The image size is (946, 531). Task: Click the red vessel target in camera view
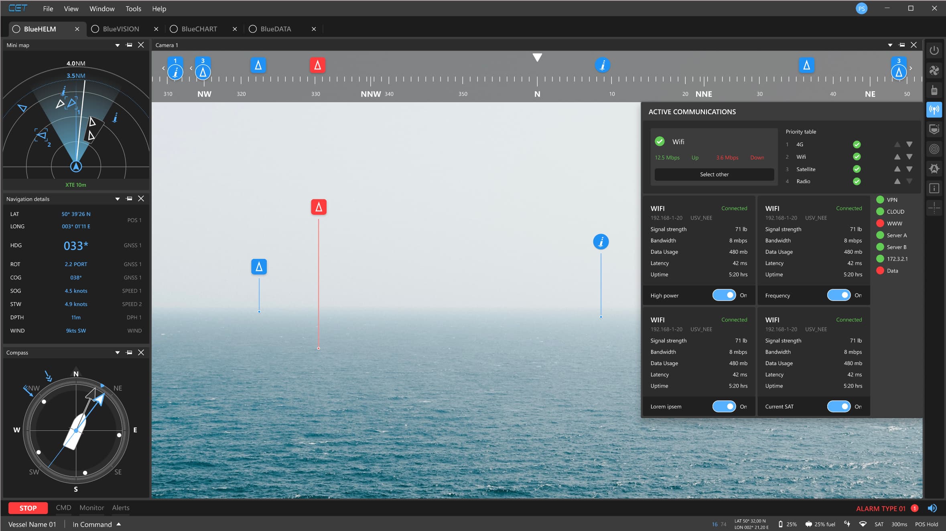(x=319, y=207)
